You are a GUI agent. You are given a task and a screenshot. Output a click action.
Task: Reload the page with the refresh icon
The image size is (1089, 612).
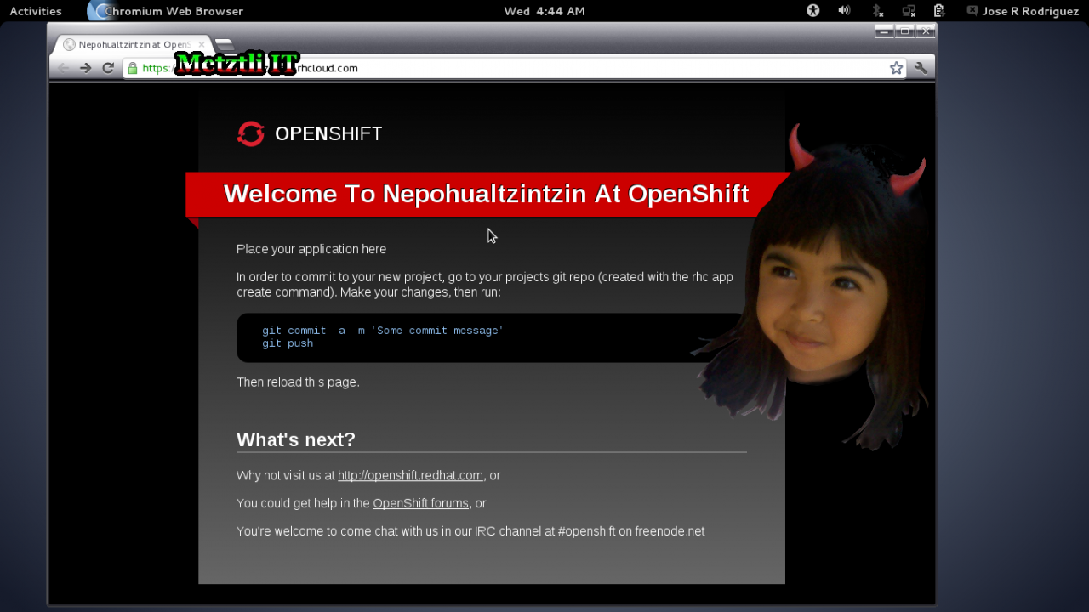tap(108, 68)
